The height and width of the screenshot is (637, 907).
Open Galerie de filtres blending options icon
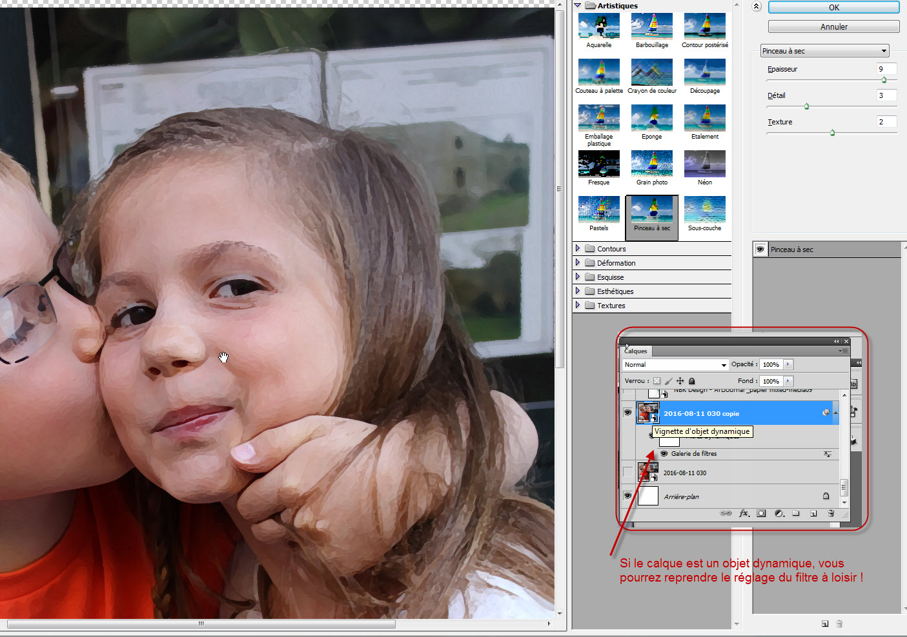[827, 454]
